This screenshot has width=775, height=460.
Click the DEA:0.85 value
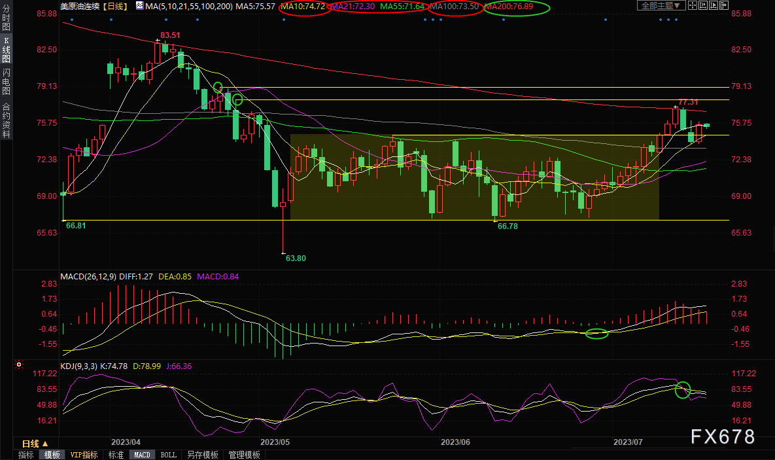(x=175, y=277)
